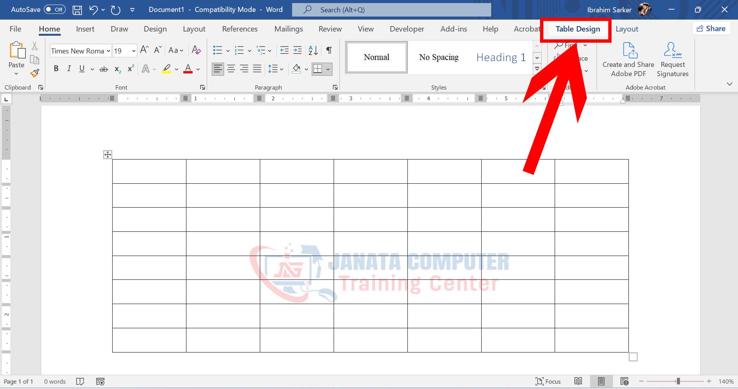Image resolution: width=738 pixels, height=389 pixels.
Task: Open the font name dropdown
Action: (x=108, y=51)
